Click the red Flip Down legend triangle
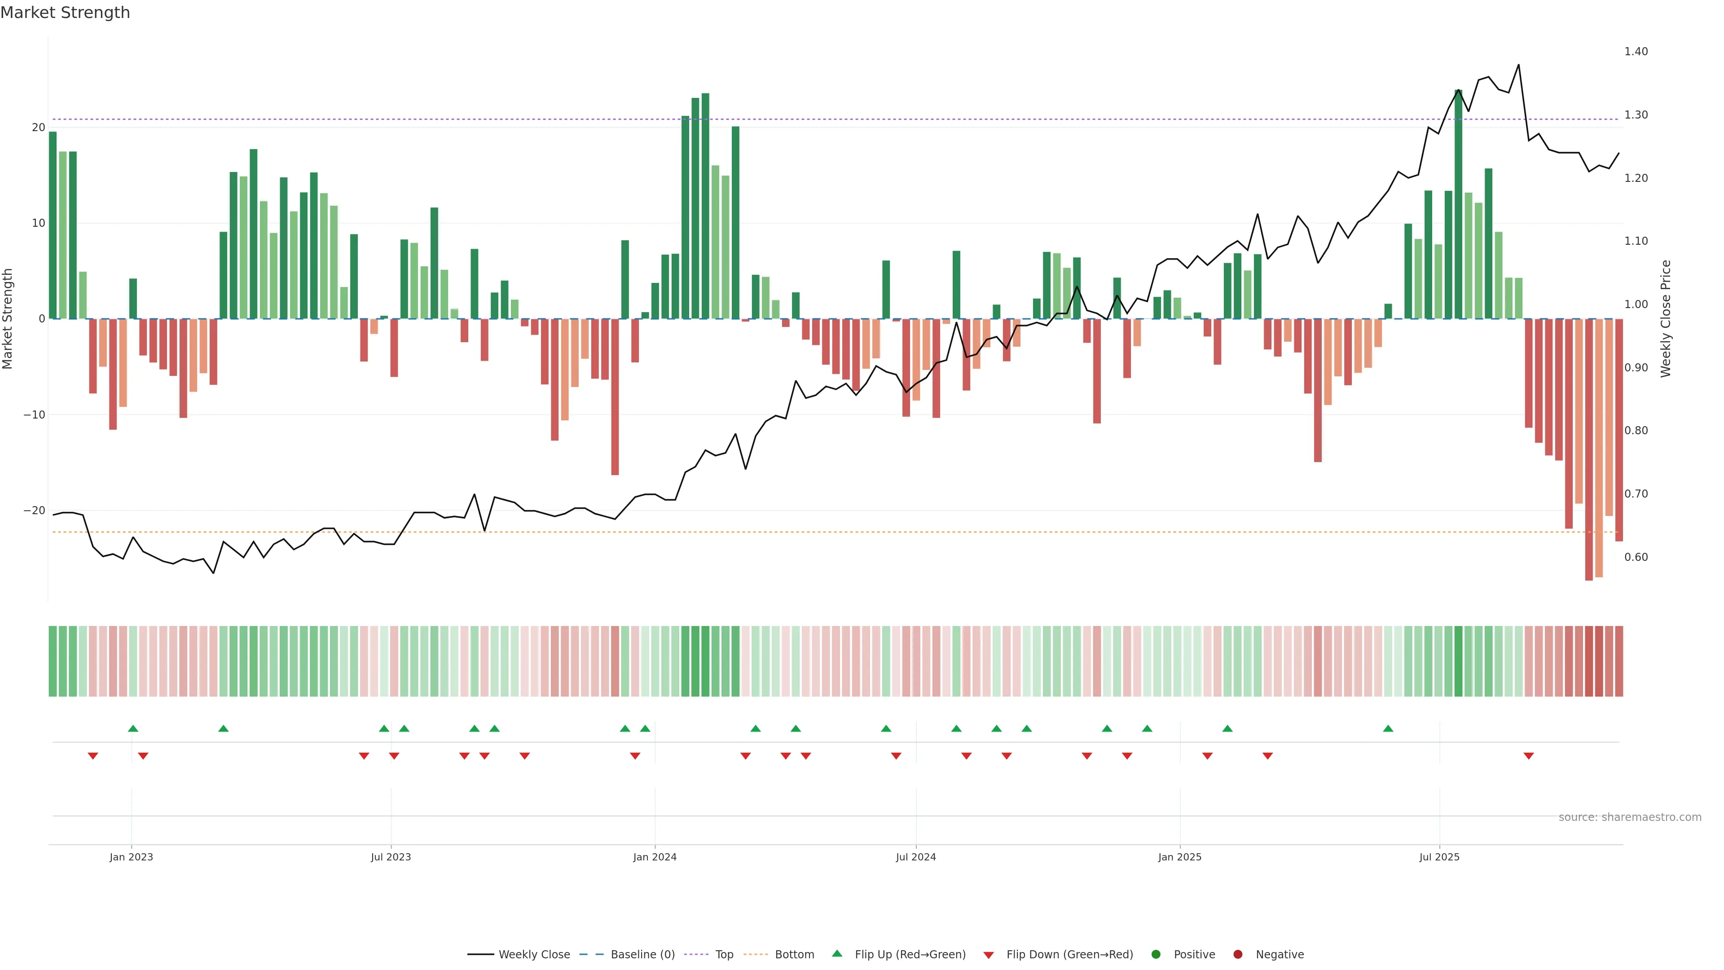The width and height of the screenshot is (1724, 970). click(x=989, y=955)
